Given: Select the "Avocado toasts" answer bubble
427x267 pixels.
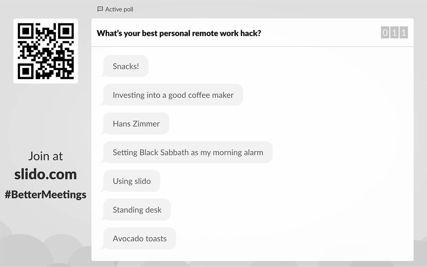Looking at the screenshot, I should point(140,238).
